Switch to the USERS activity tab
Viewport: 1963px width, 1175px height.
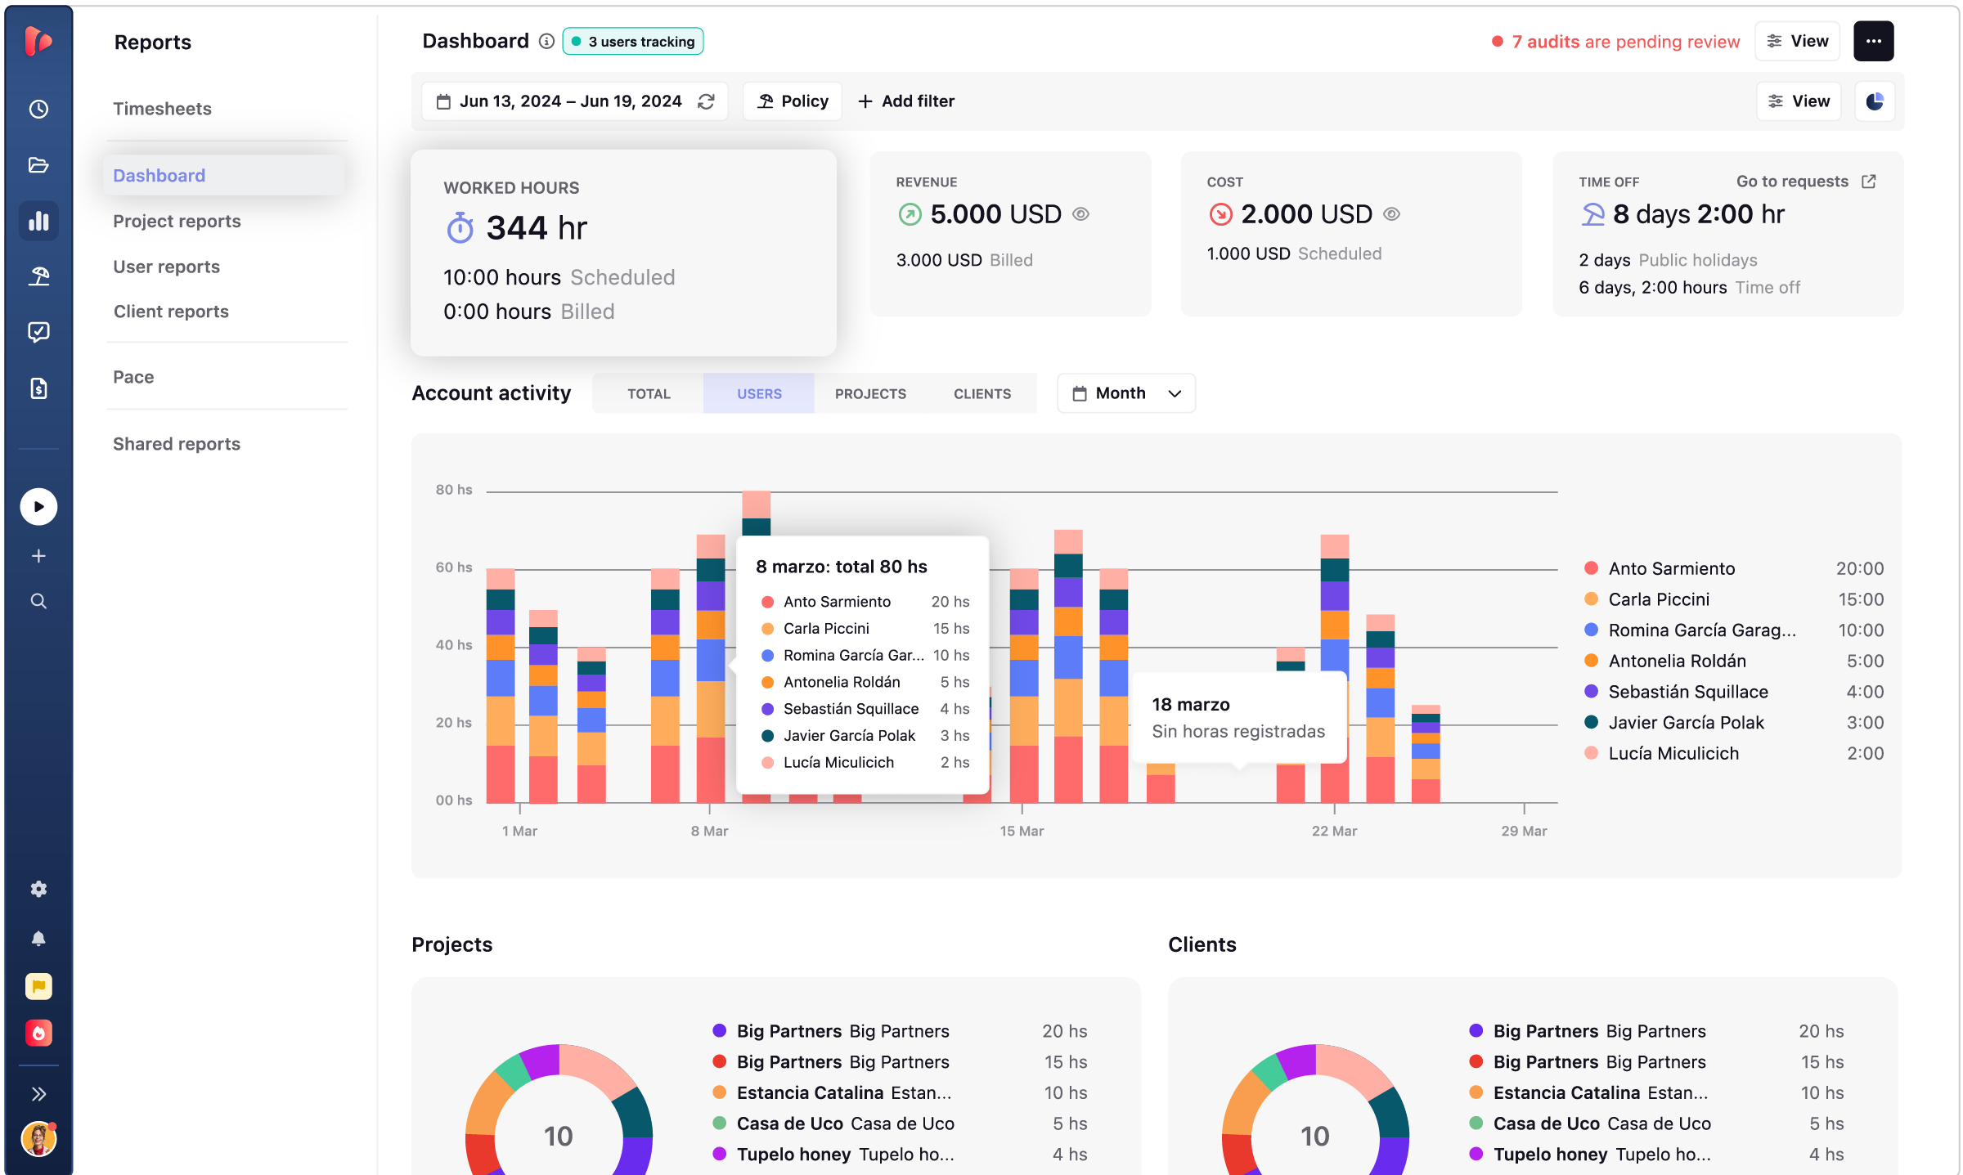coord(759,393)
